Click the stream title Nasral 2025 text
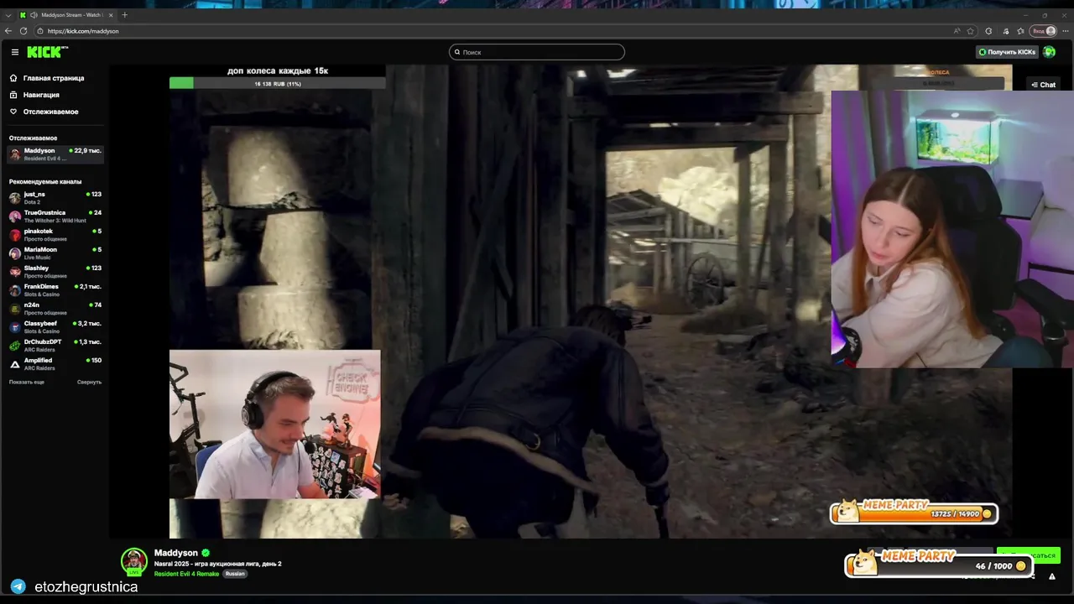Screen dimensions: 1074x604 point(217,564)
